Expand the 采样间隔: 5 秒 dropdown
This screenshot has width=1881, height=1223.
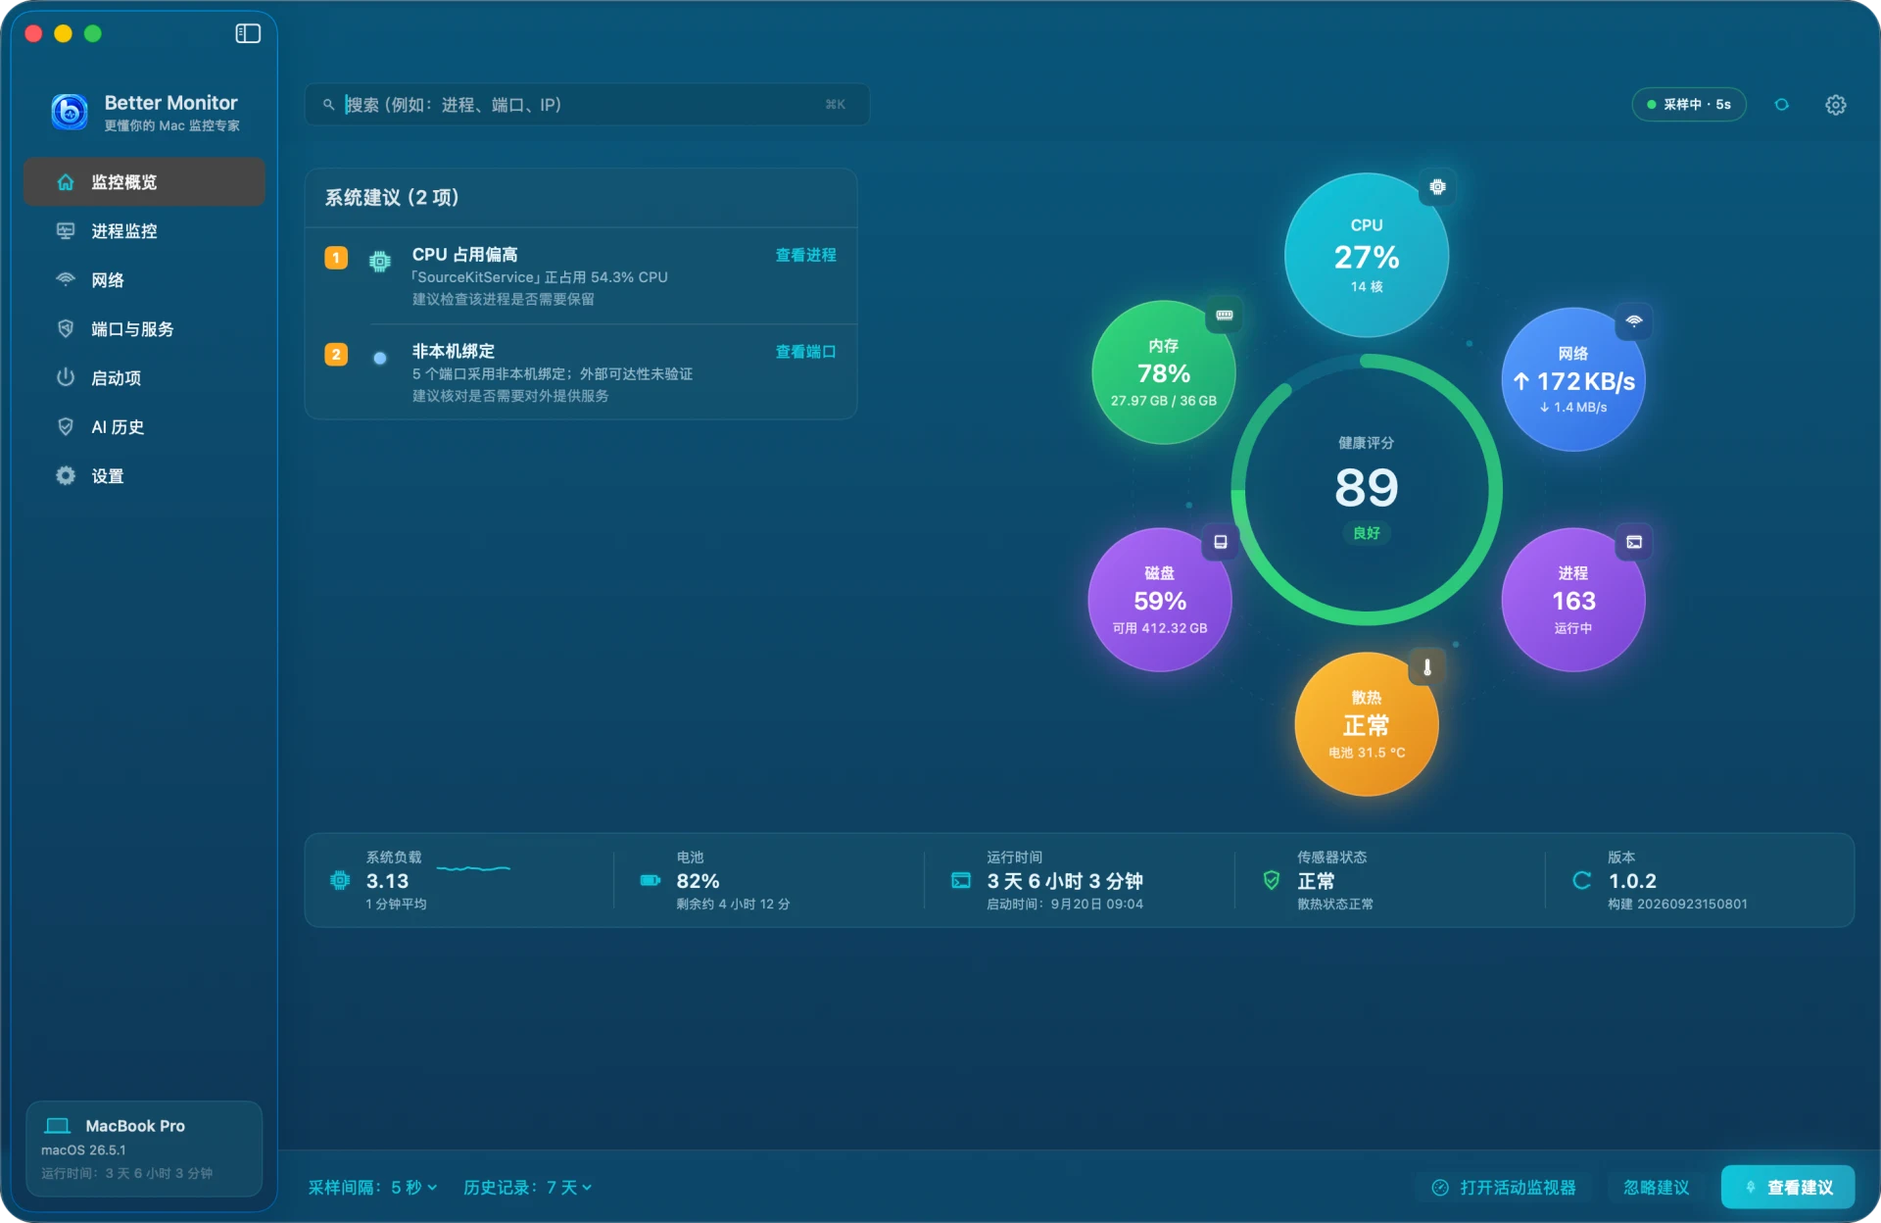tap(372, 1187)
